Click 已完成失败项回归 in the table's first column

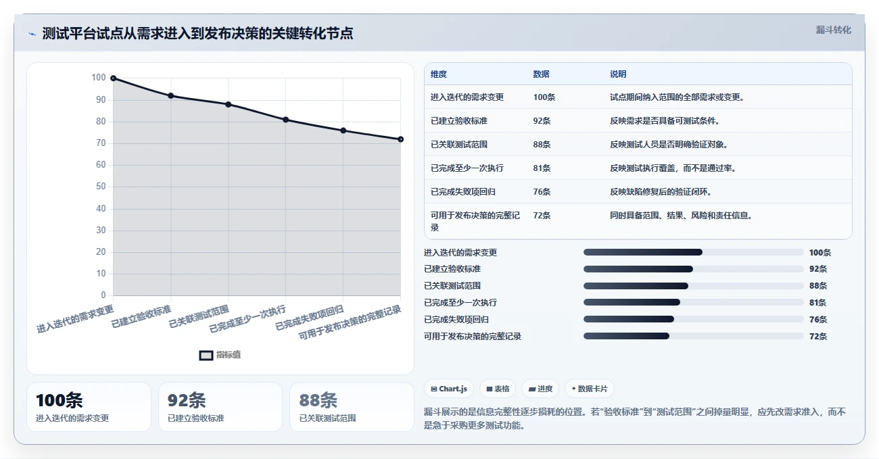click(463, 192)
